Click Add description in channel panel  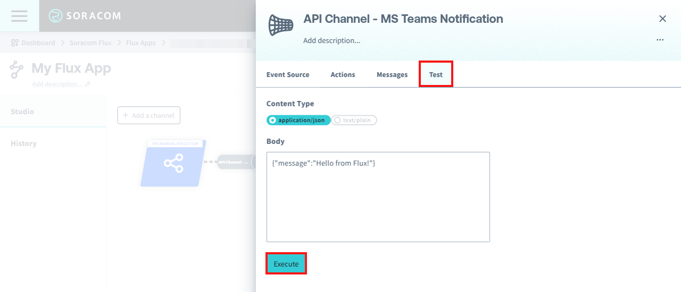pyautogui.click(x=331, y=40)
